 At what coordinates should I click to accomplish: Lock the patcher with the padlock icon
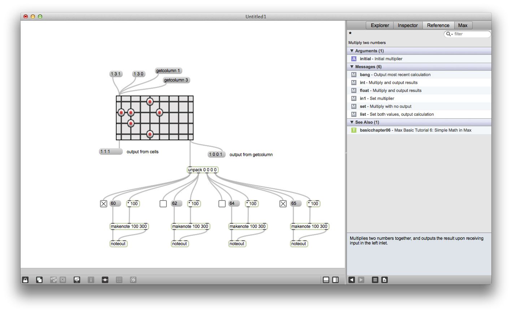pyautogui.click(x=25, y=279)
